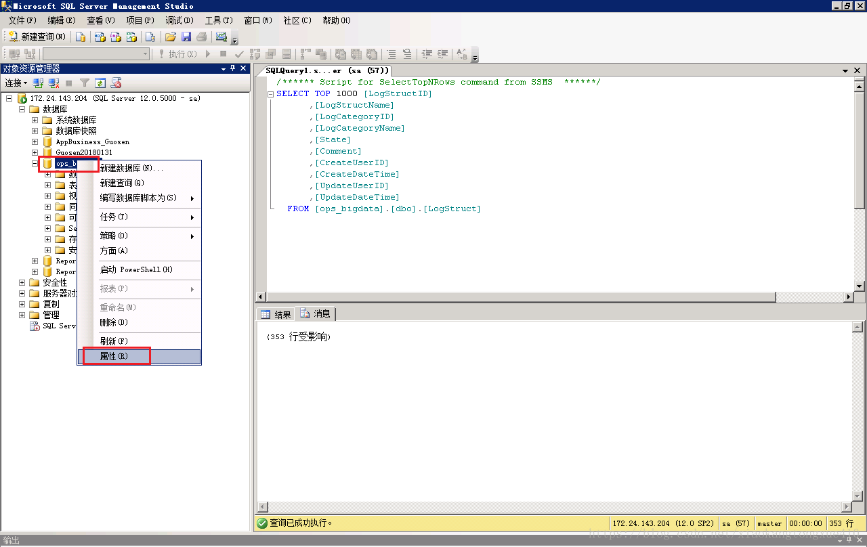
Task: Choose 删除(D) in the context menu
Action: tap(139, 322)
